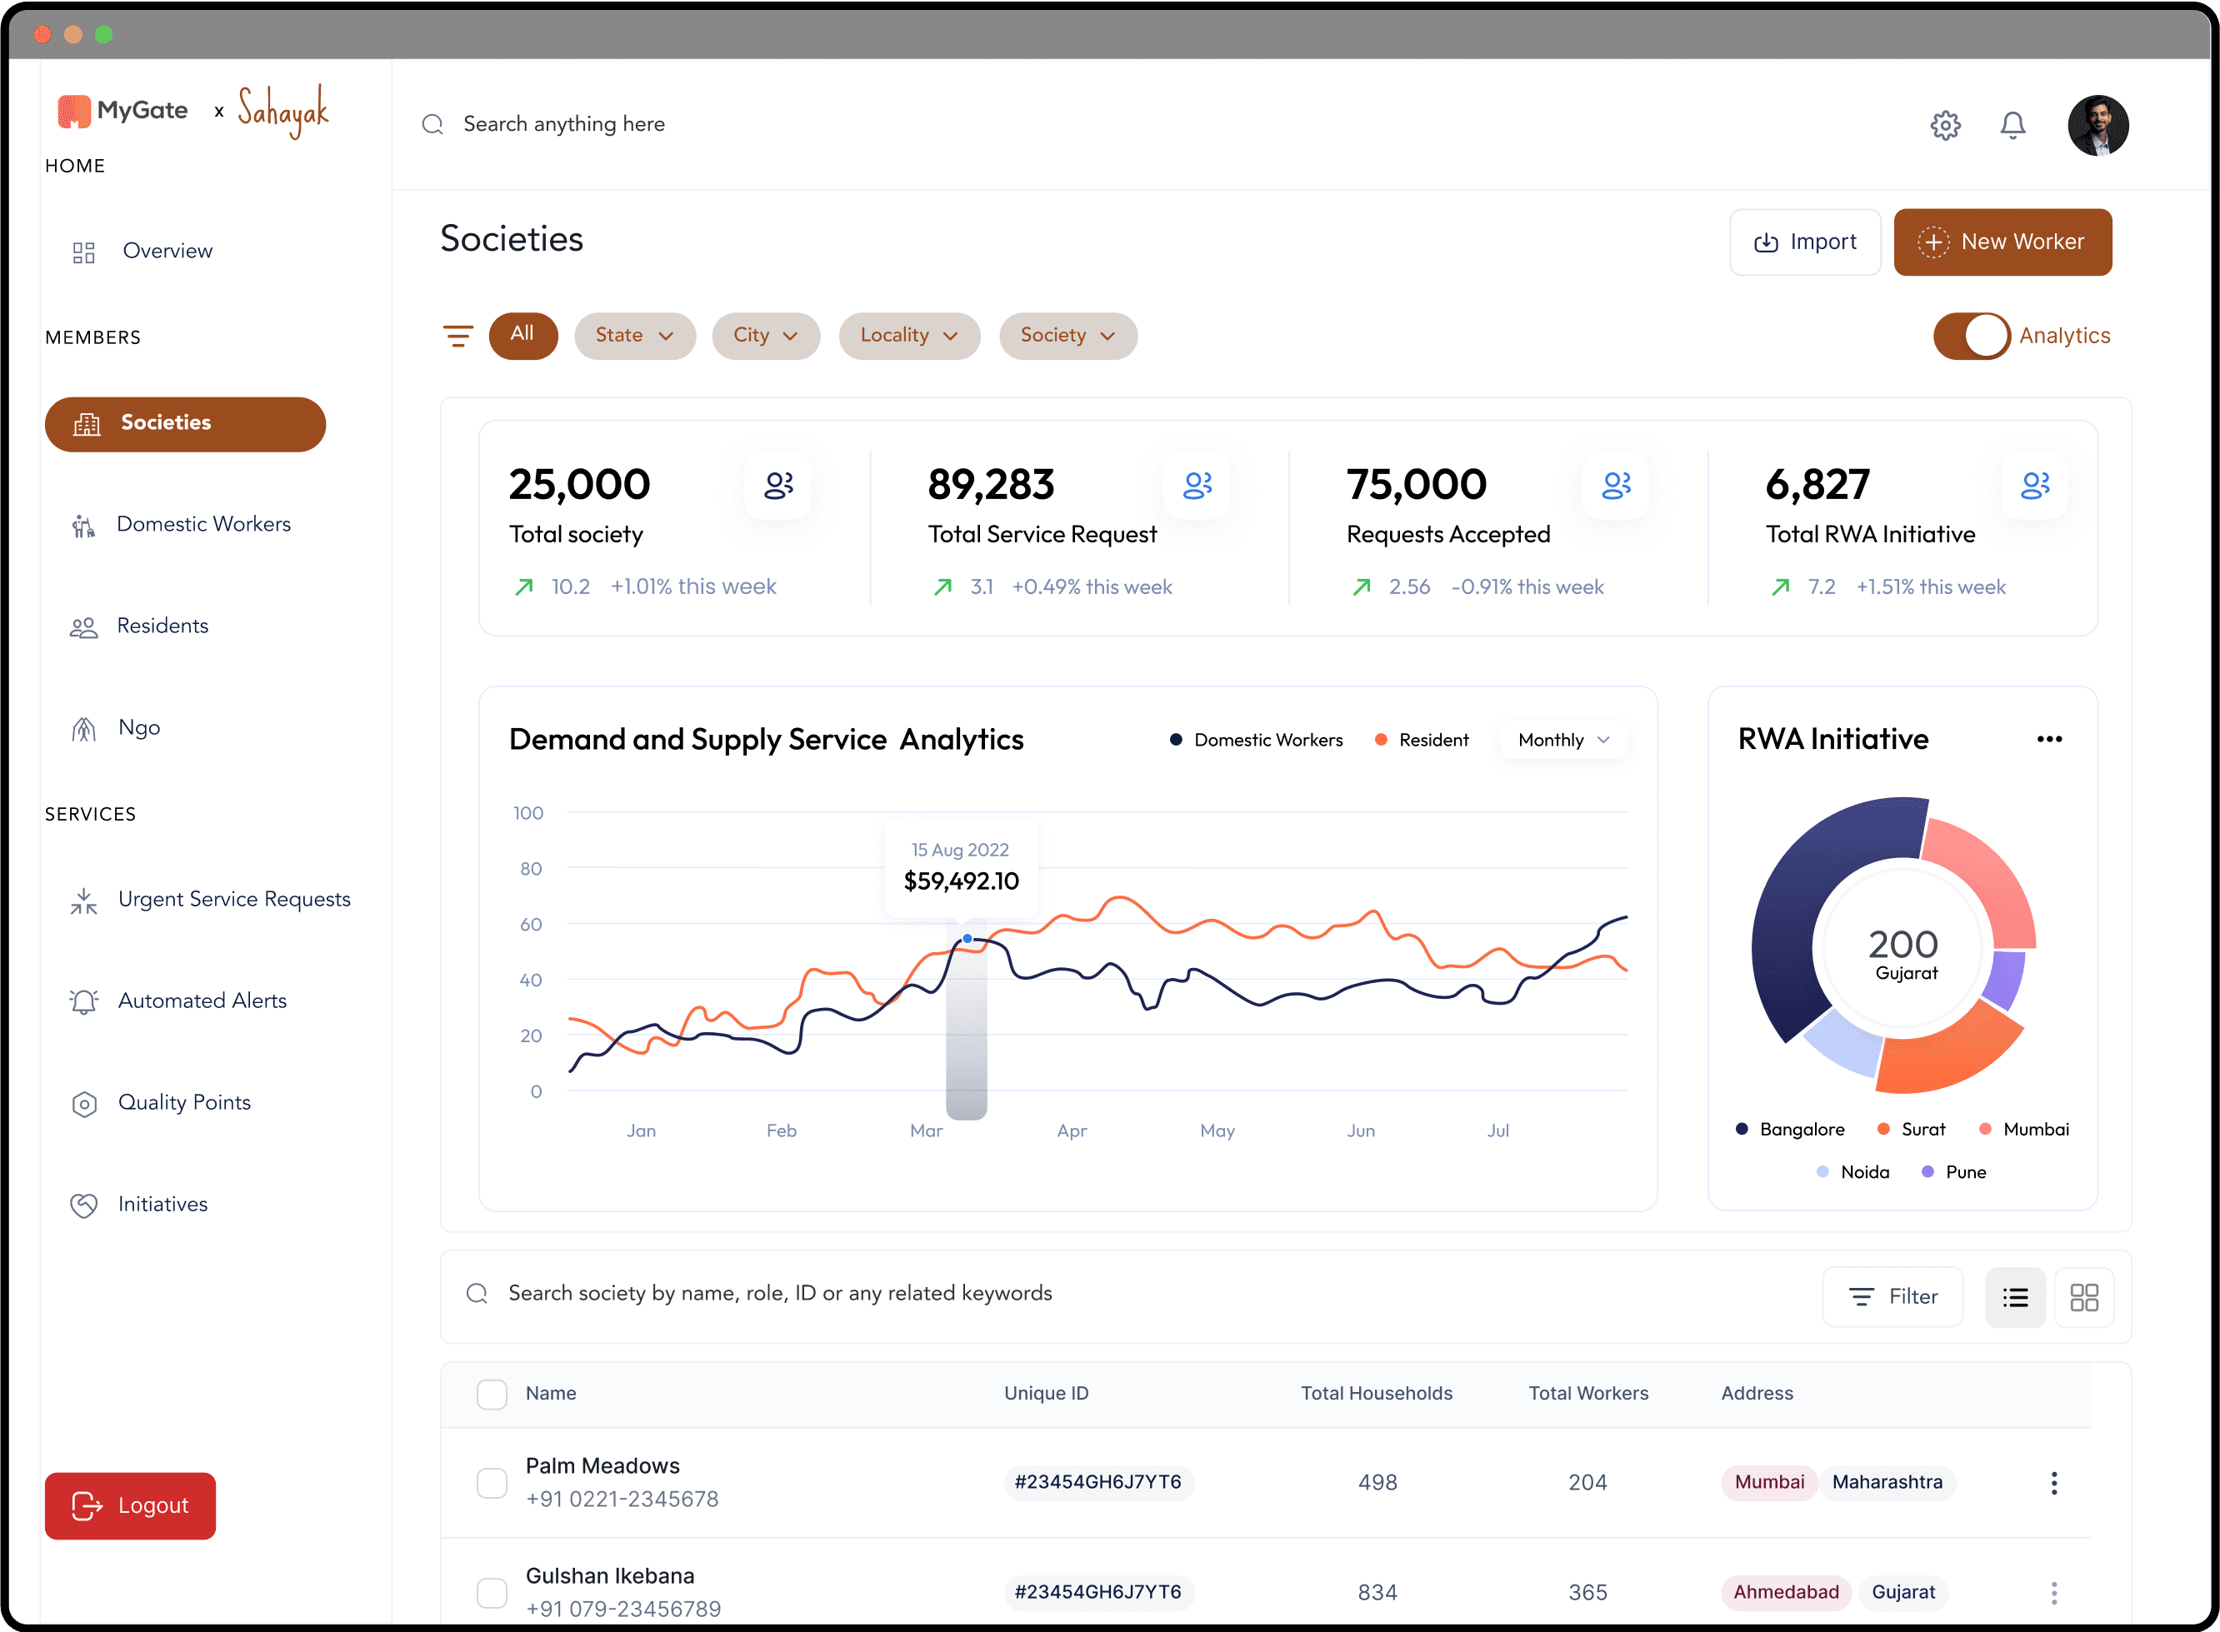This screenshot has width=2220, height=1632.
Task: Expand the State filter dropdown
Action: 634,336
